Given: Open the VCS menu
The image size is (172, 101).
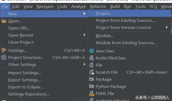Looking at the screenshot, I should point(153,7).
